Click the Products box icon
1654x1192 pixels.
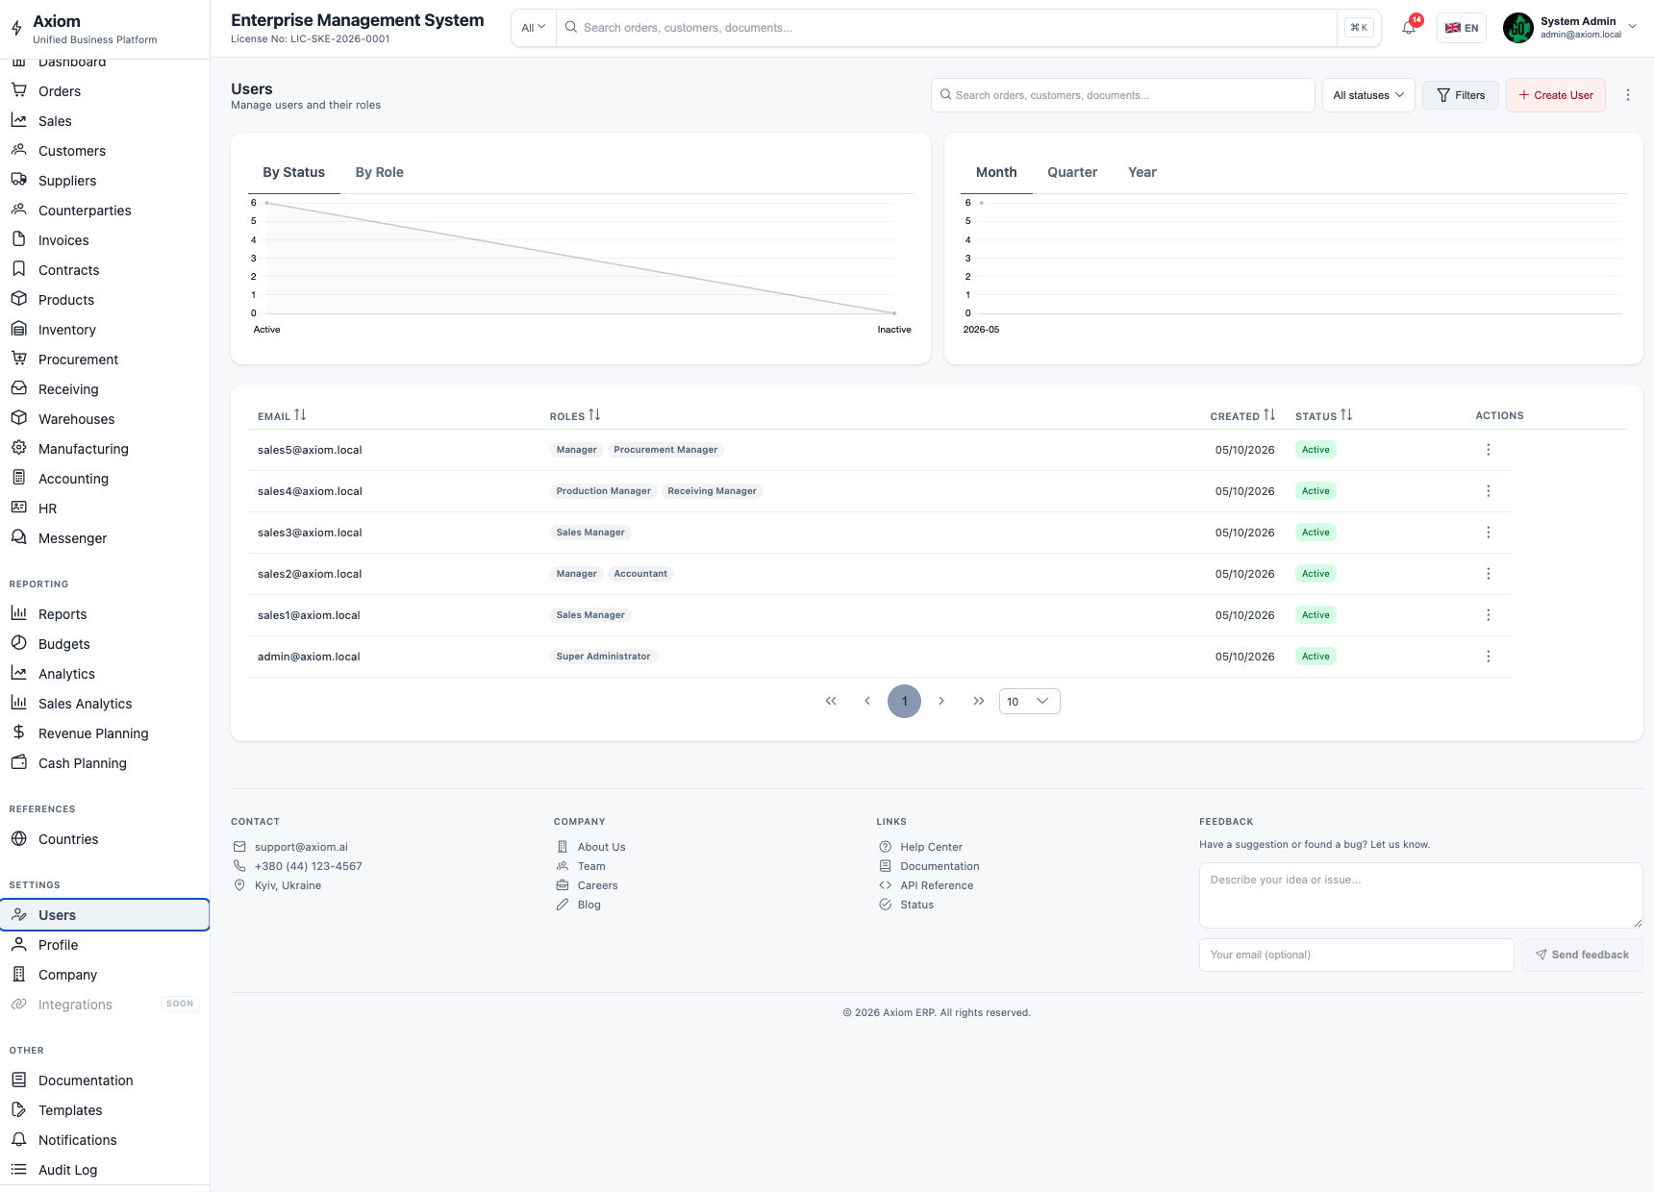18,299
